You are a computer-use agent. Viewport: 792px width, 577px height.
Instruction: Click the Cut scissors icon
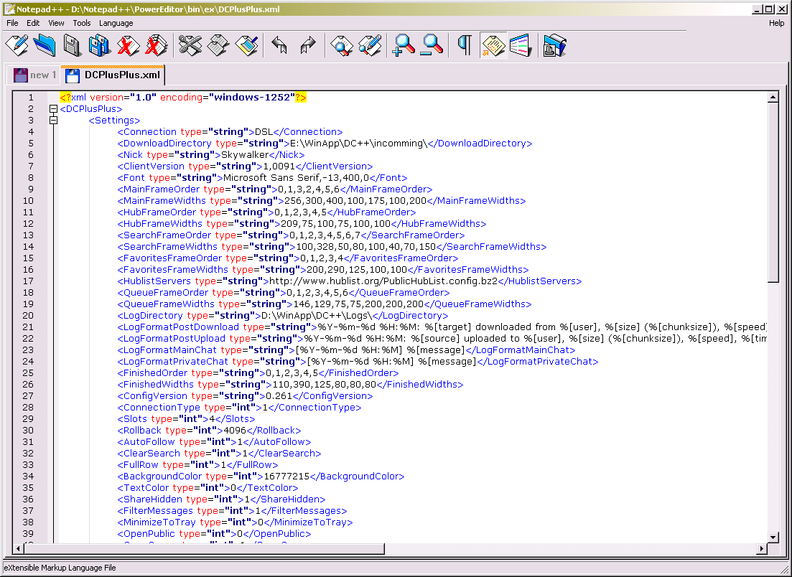click(190, 45)
